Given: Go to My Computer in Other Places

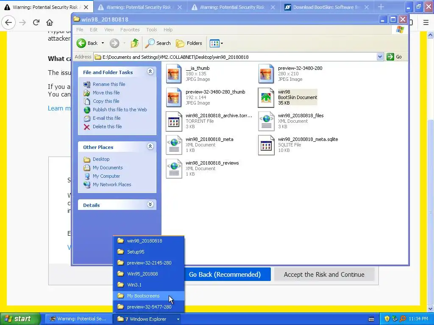Looking at the screenshot, I should click(102, 176).
